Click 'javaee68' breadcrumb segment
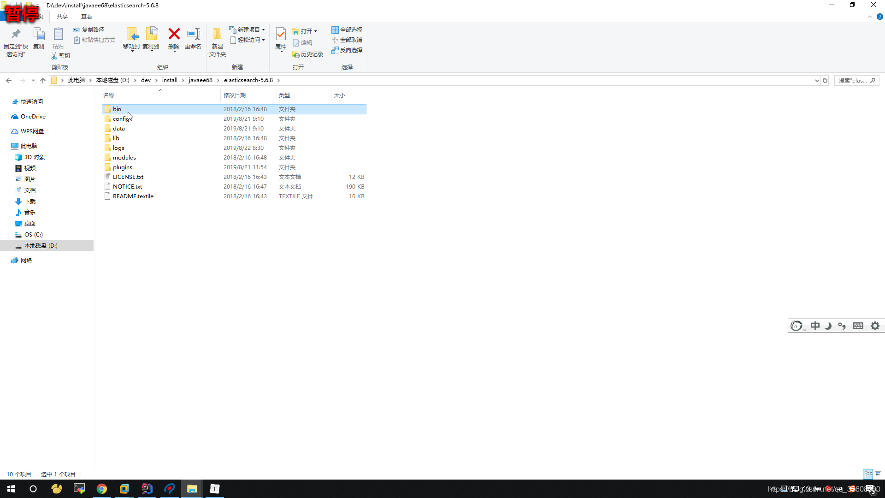885x498 pixels. [201, 80]
